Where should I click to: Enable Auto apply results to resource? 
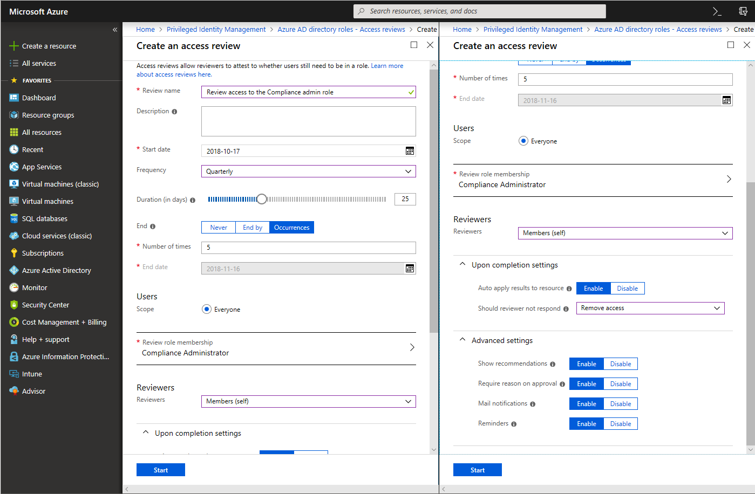pyautogui.click(x=593, y=288)
